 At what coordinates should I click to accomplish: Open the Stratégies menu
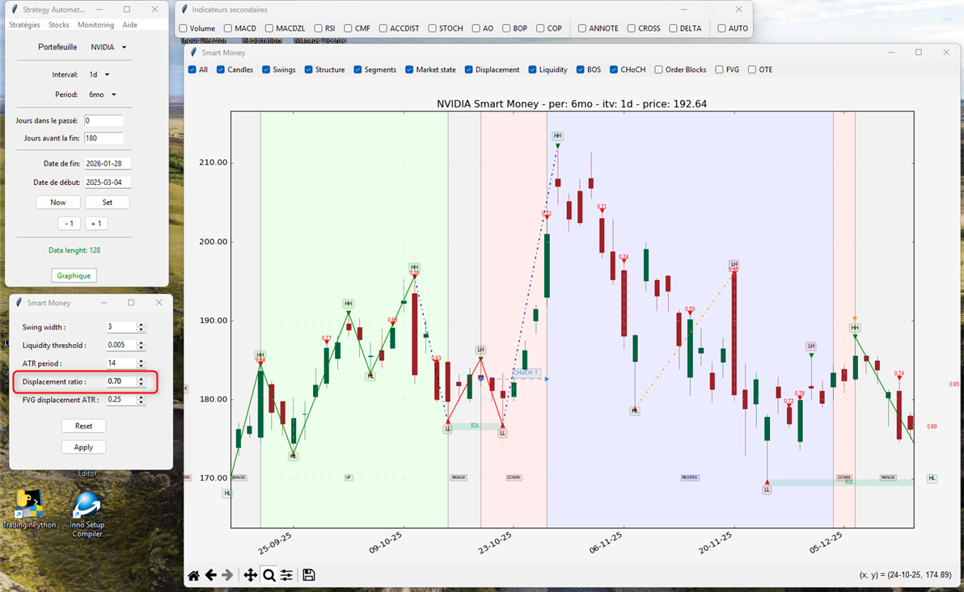click(24, 25)
